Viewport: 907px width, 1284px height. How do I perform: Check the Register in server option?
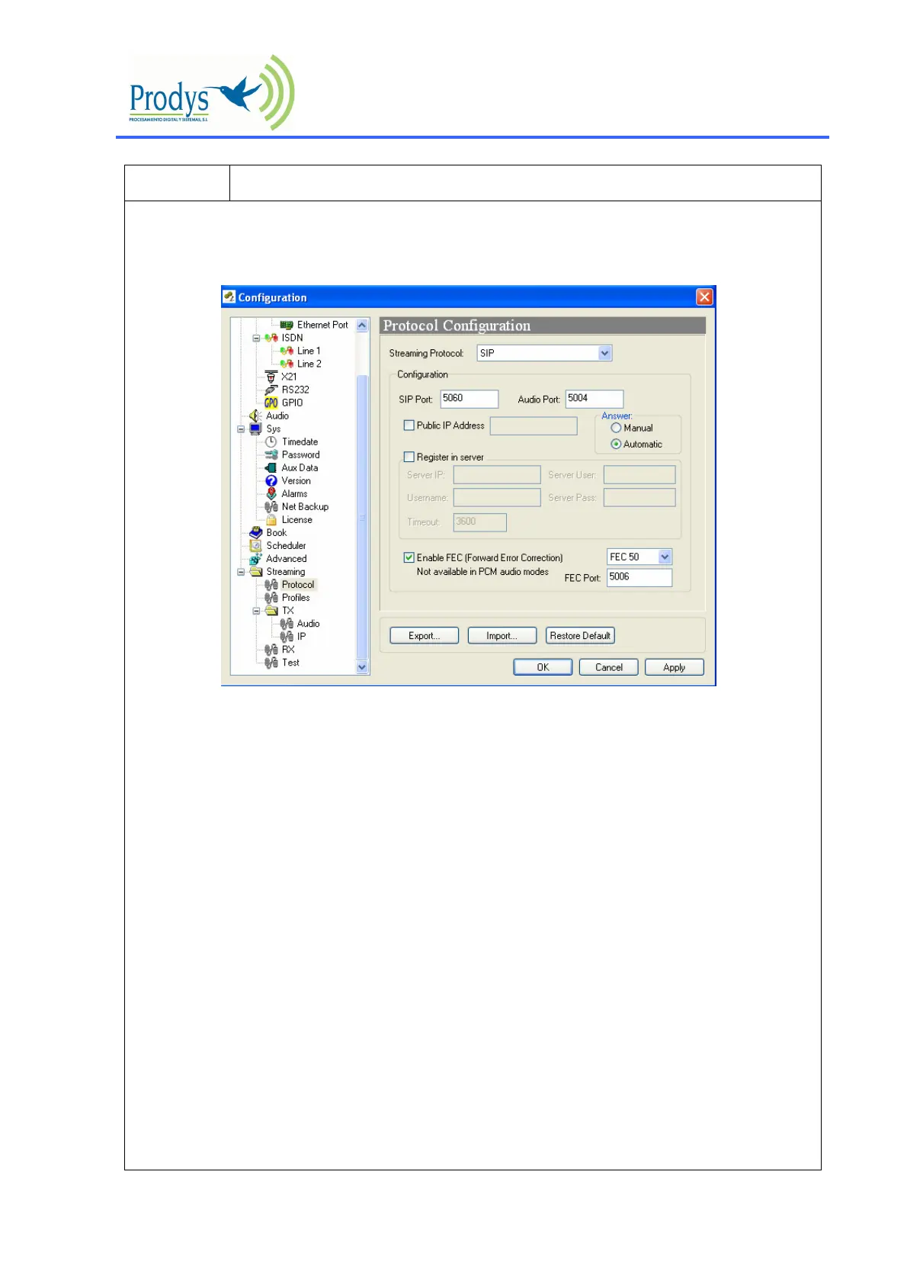pyautogui.click(x=409, y=457)
